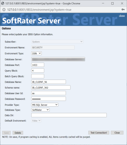The image size is (127, 145).
Task: Click the 'Database User Id:' label
Action: (14, 93)
